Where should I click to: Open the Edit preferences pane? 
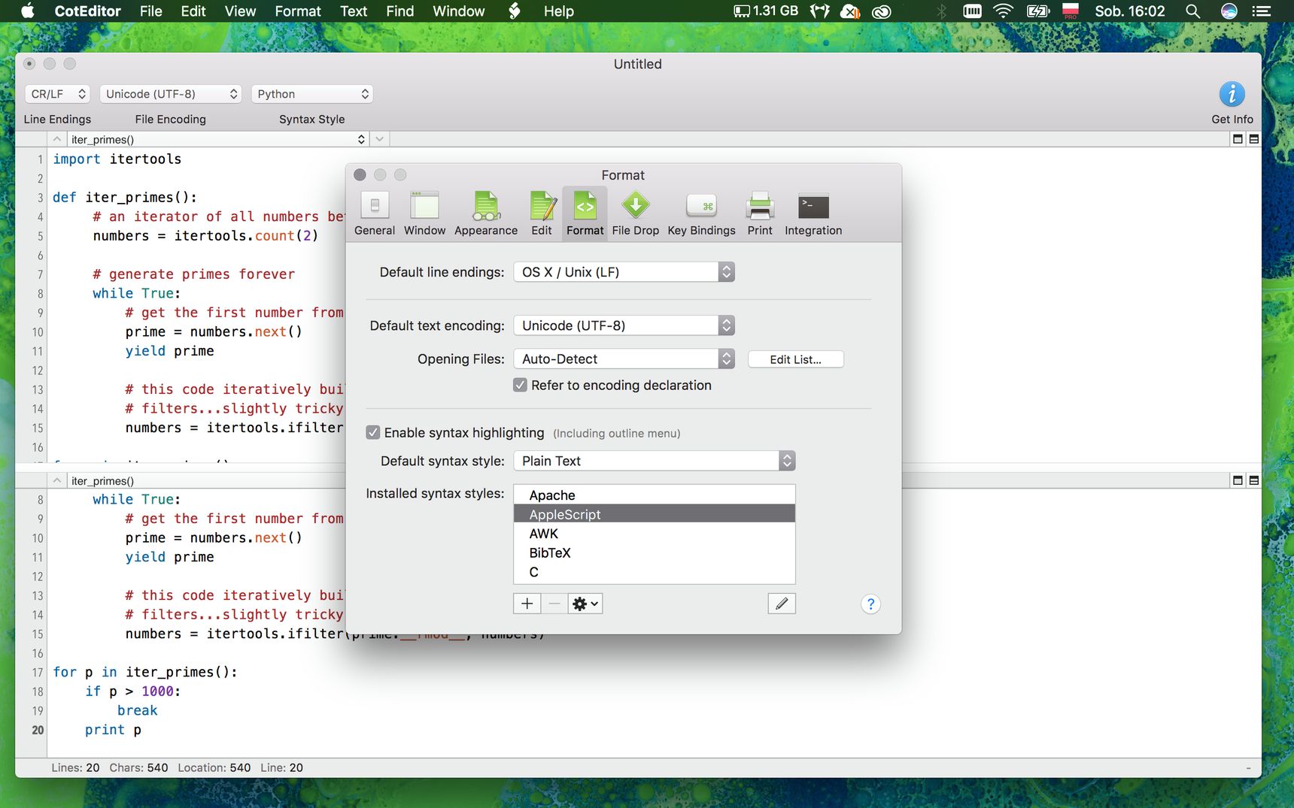542,214
